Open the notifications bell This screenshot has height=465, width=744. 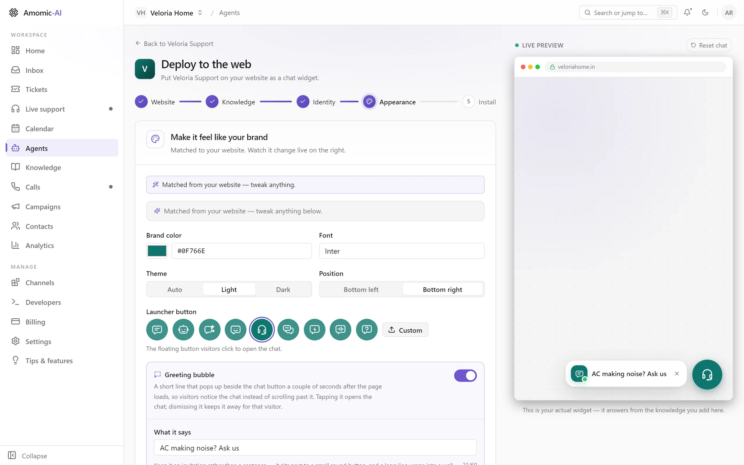[687, 12]
